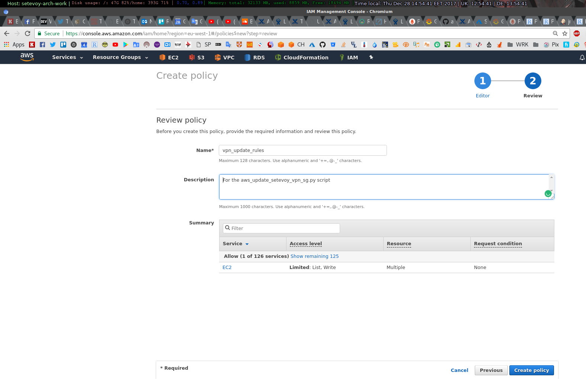Open the S3 service shortcut

pos(197,57)
